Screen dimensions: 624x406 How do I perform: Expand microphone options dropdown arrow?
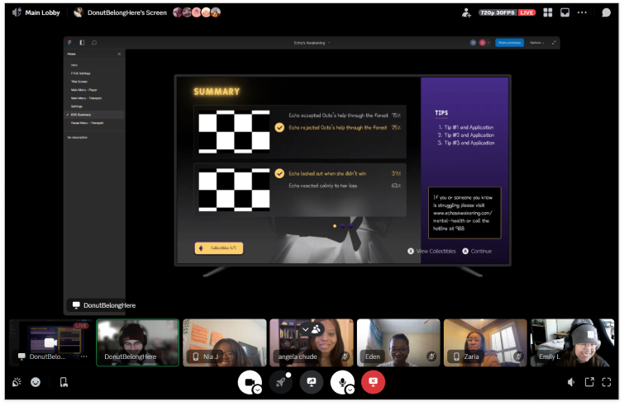coord(350,389)
